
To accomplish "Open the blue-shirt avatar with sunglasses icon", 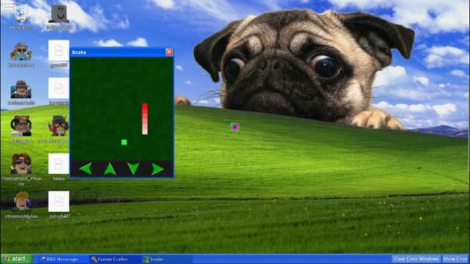I will [x=21, y=51].
